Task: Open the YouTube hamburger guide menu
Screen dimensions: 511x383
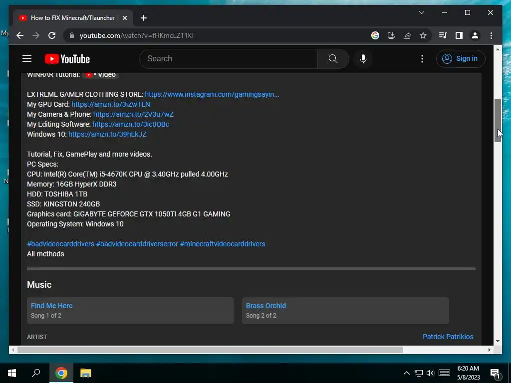Action: (27, 59)
